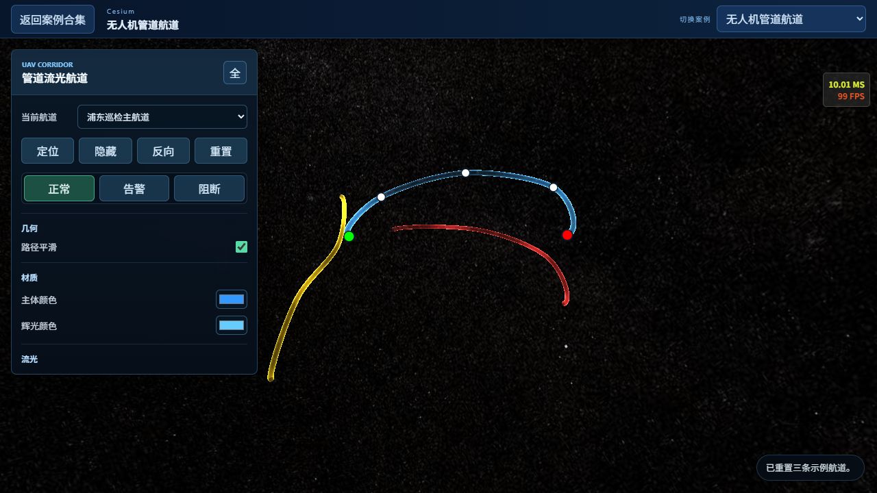Open the 当前航道 dropdown
The width and height of the screenshot is (877, 493).
coord(162,117)
